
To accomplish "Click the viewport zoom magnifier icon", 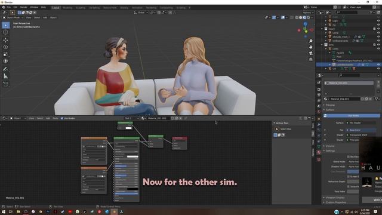I will [x=310, y=41].
